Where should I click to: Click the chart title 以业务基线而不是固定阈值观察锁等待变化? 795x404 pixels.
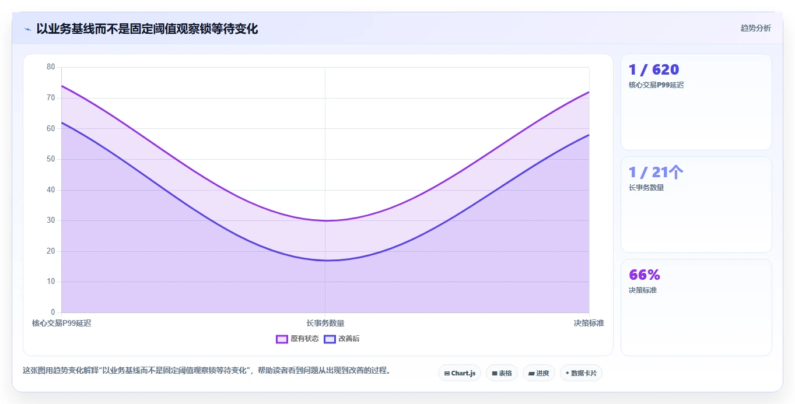point(147,29)
